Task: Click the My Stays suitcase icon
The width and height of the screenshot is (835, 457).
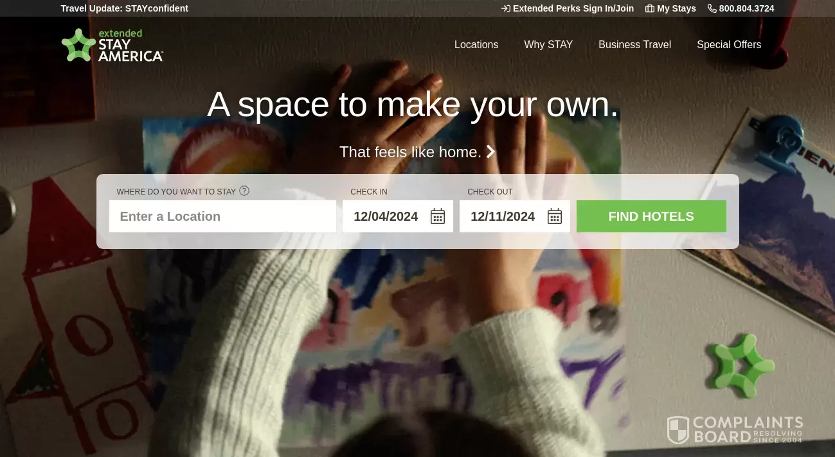Action: click(650, 8)
